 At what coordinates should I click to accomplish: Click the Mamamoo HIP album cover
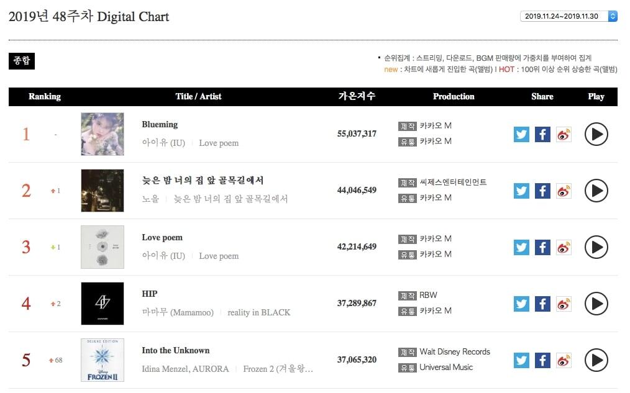tap(103, 304)
